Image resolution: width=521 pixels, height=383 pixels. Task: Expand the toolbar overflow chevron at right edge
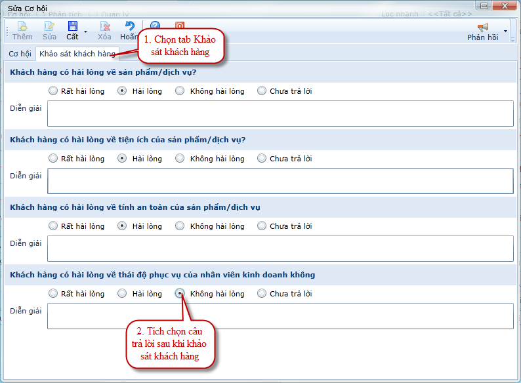[512, 39]
